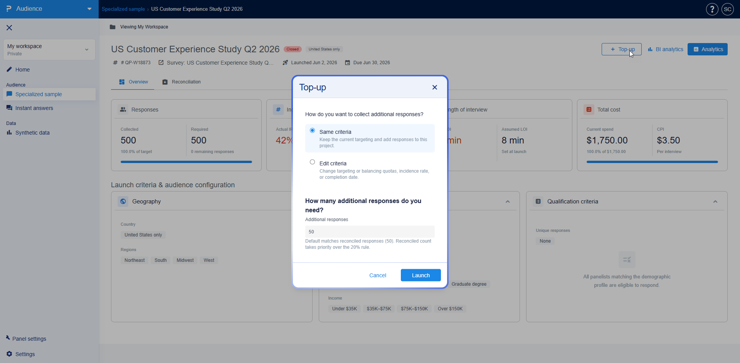Image resolution: width=740 pixels, height=363 pixels.
Task: Click the Settings gear icon
Action: pos(9,354)
